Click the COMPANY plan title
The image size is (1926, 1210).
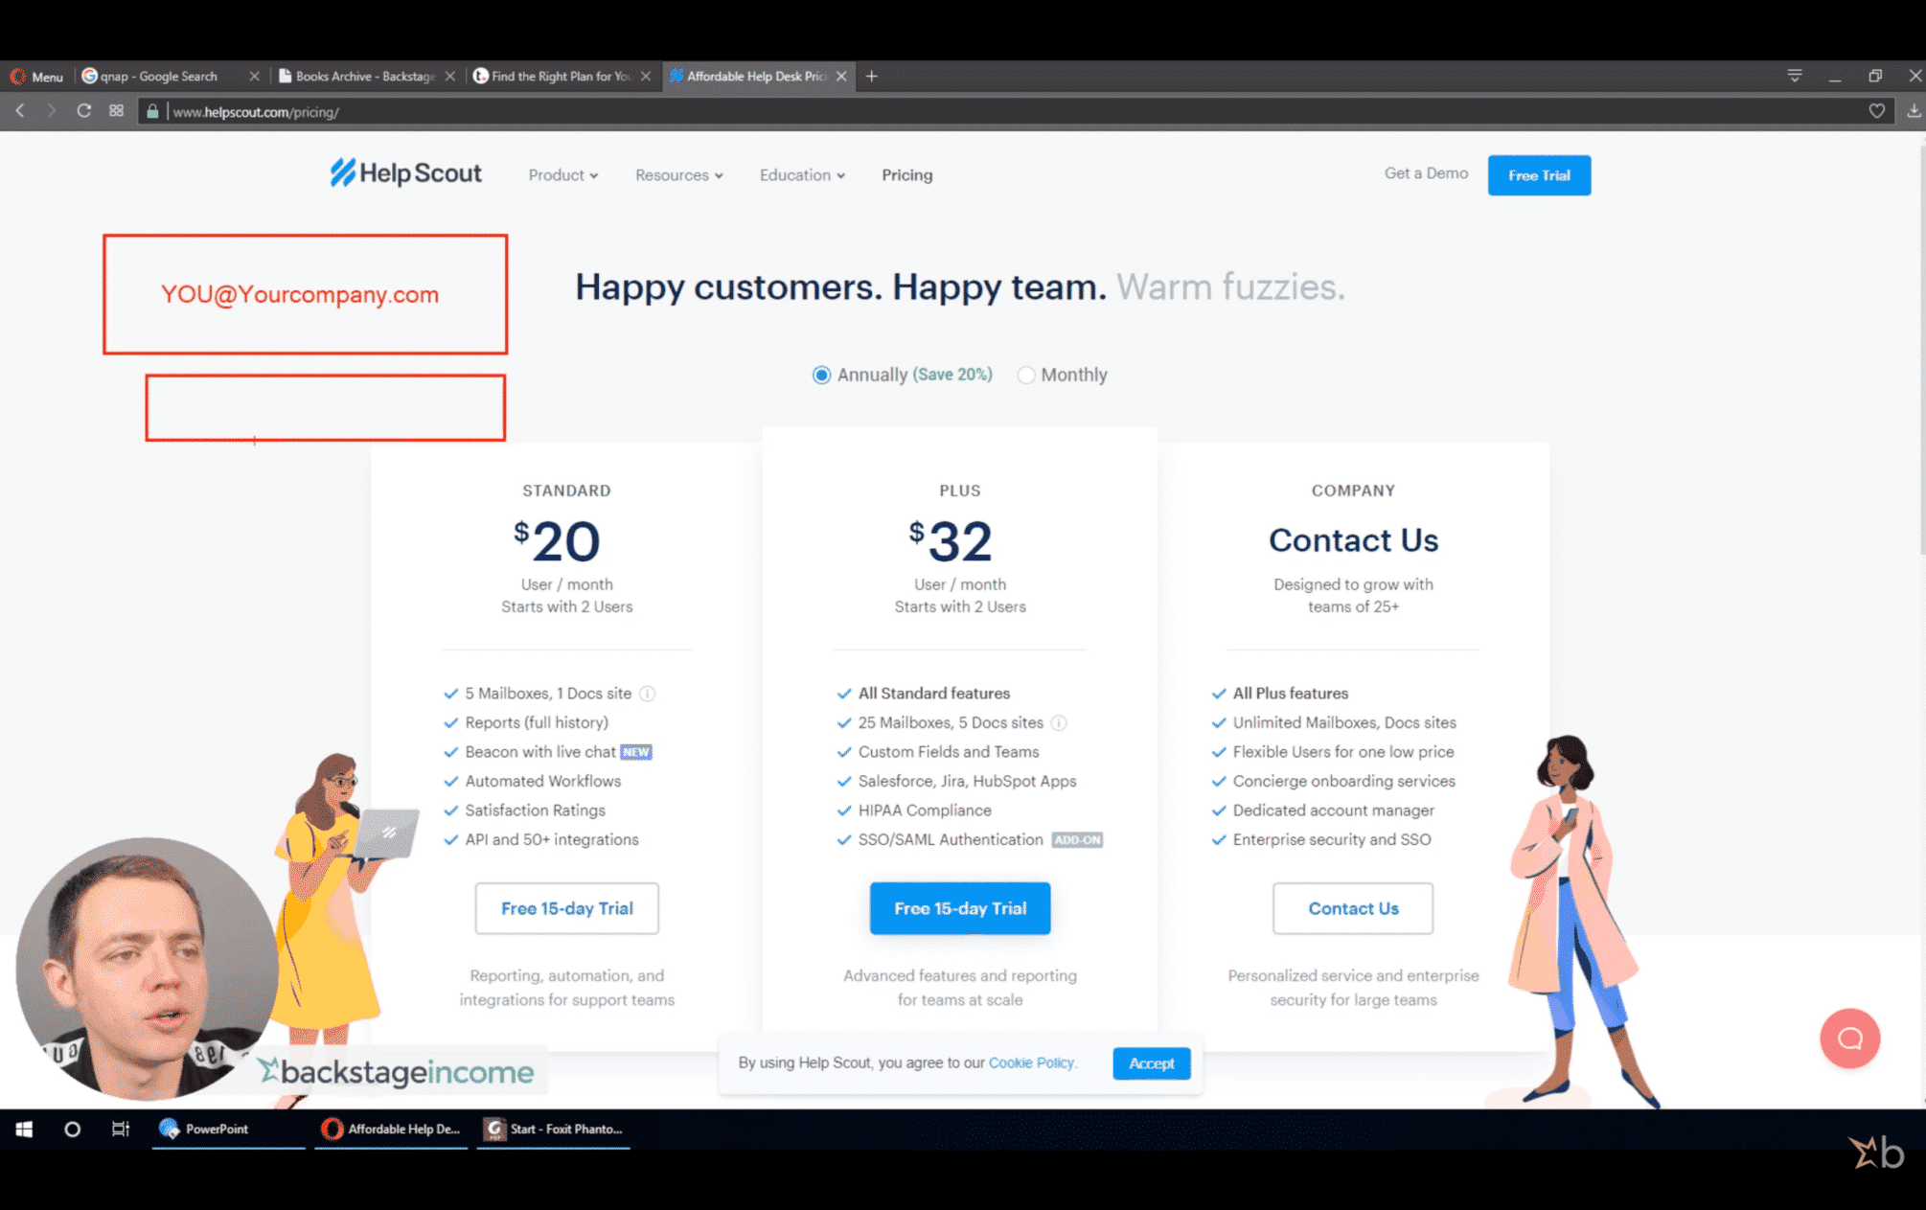(x=1353, y=491)
